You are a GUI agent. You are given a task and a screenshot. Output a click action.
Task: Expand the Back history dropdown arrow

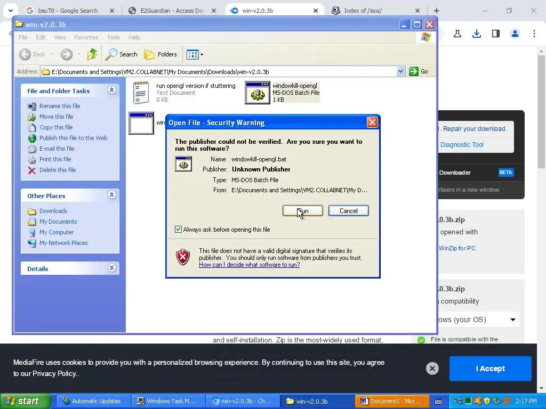[52, 54]
